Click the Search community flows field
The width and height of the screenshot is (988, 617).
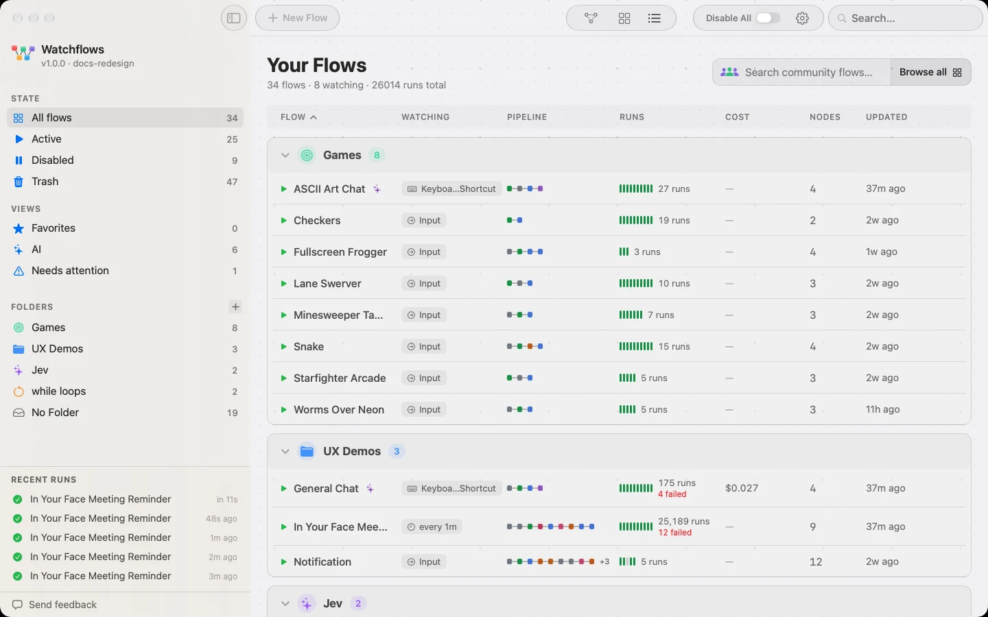click(x=801, y=72)
